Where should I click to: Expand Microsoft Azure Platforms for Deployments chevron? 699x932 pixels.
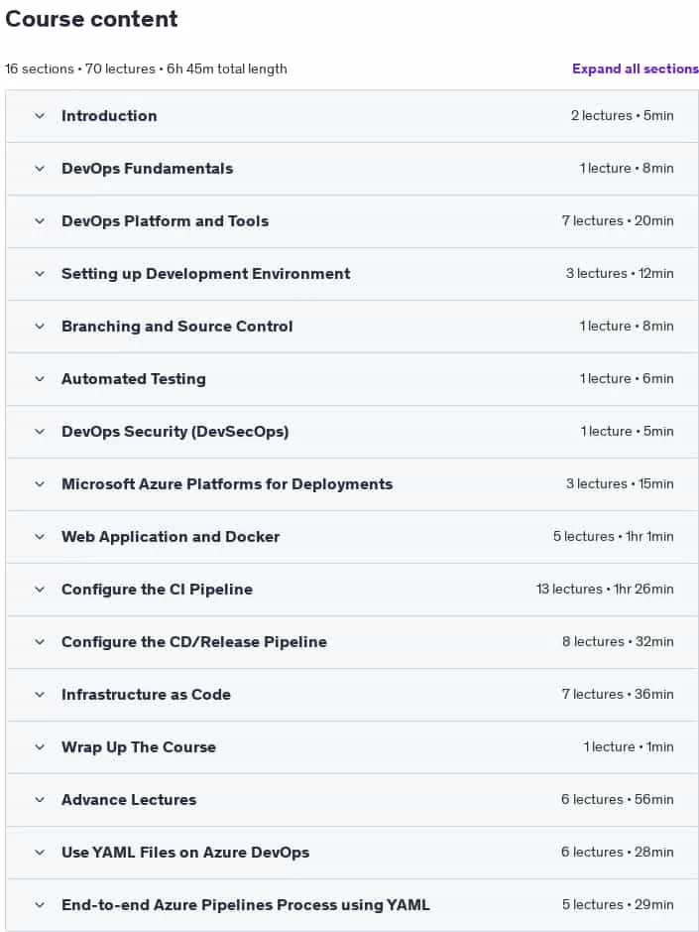[40, 484]
